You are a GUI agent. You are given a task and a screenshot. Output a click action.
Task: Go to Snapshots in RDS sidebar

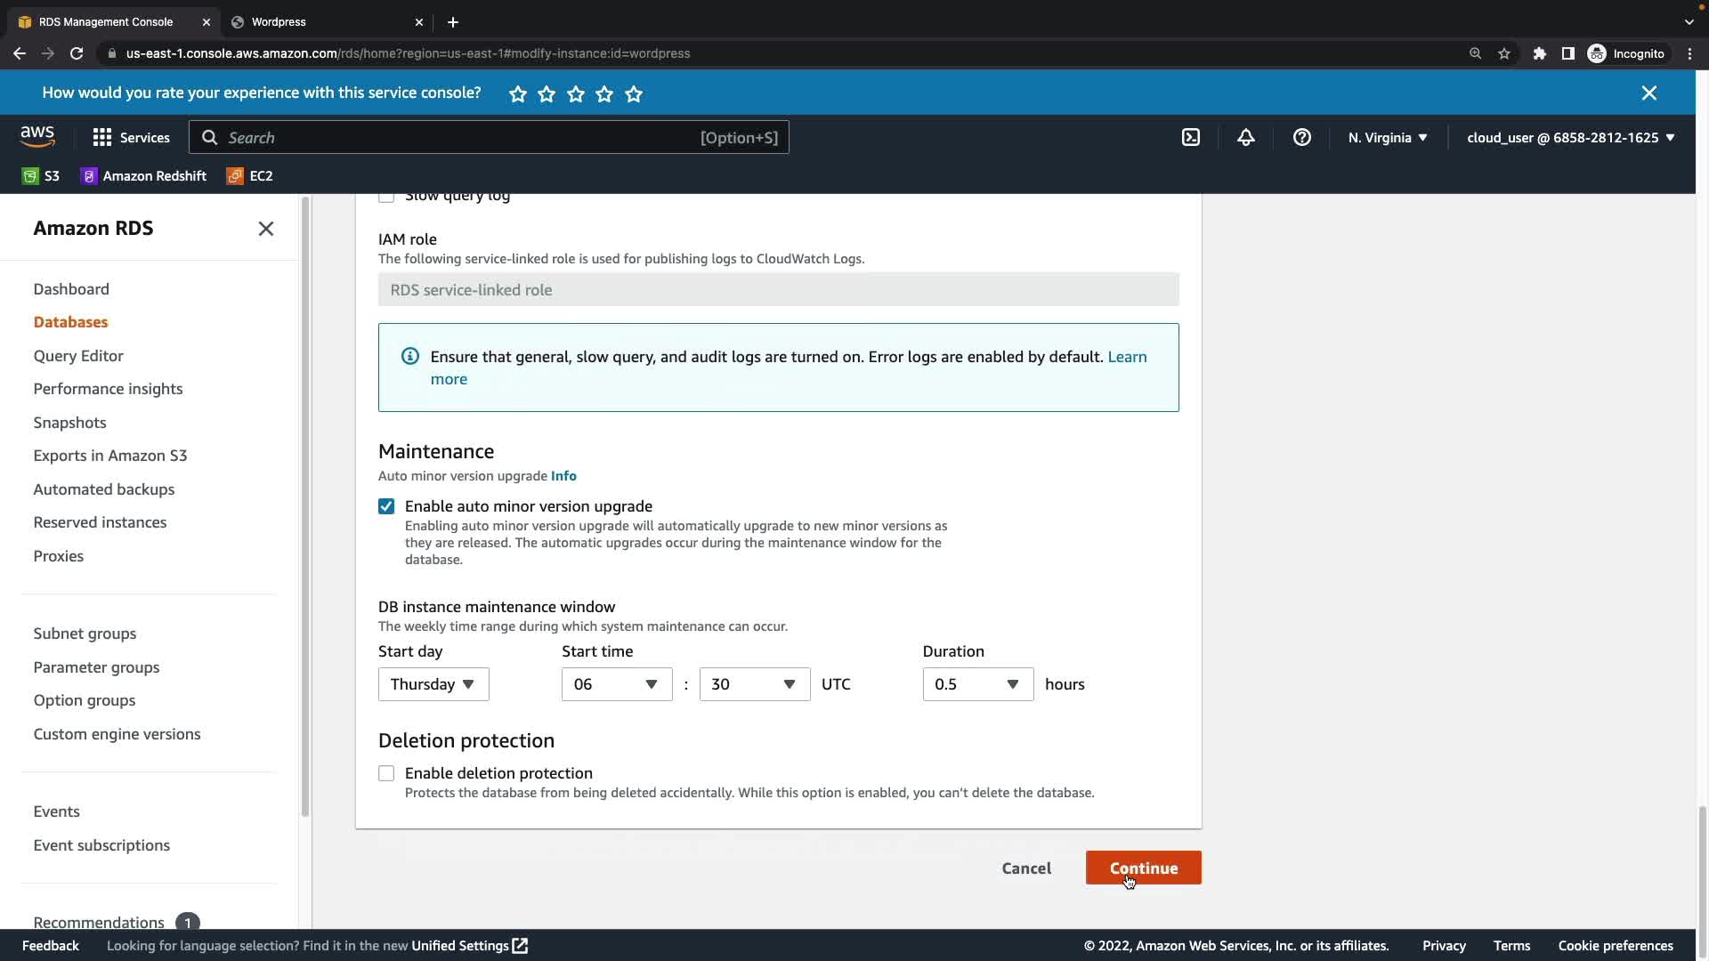69,423
